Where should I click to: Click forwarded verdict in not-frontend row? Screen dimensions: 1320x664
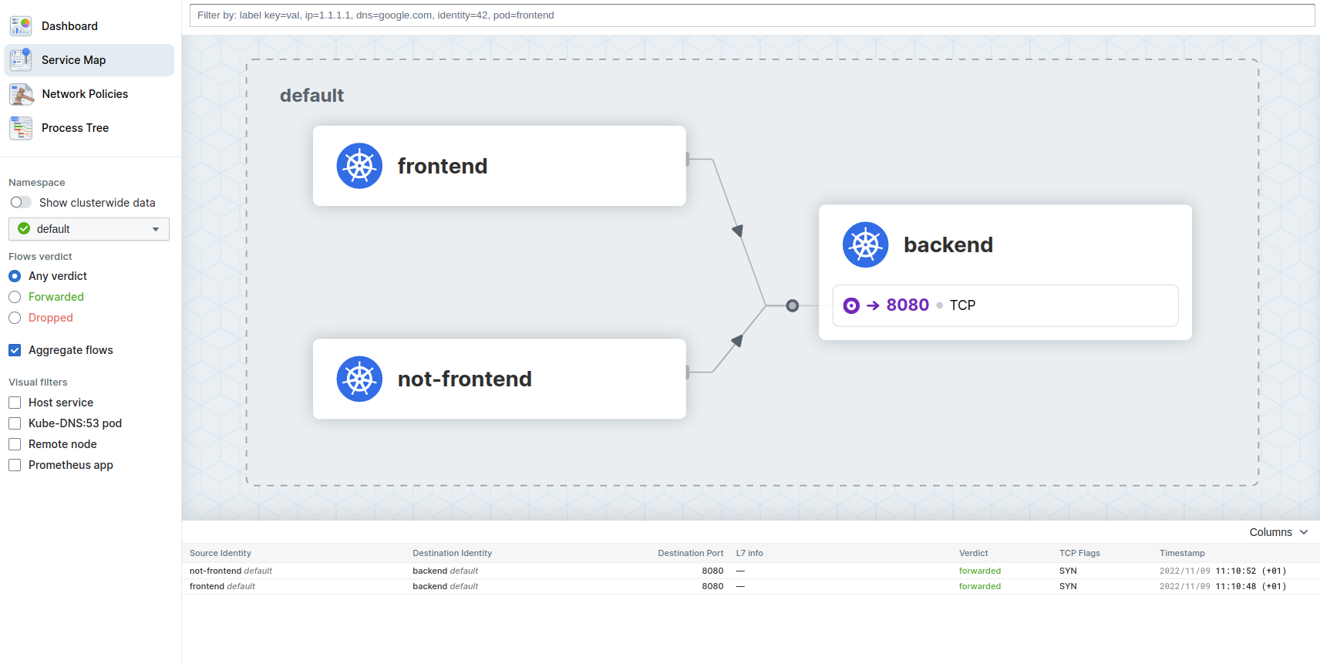tap(980, 571)
